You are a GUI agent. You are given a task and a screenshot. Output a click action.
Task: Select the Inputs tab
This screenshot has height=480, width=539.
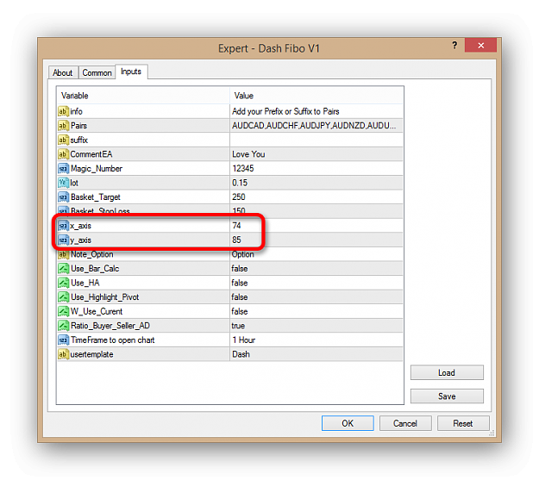tap(131, 72)
